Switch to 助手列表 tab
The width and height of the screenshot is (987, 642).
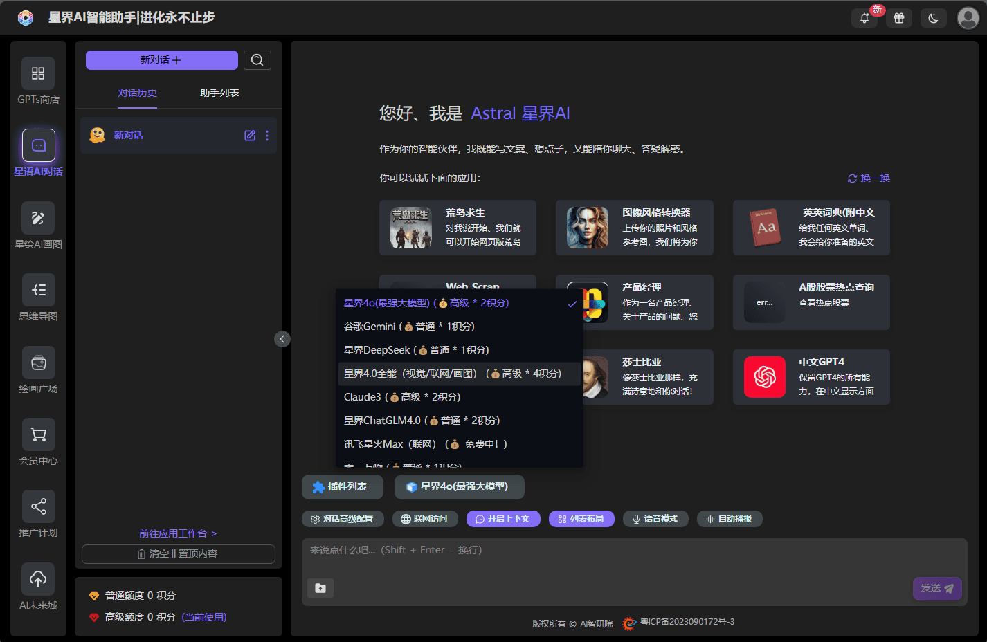[219, 93]
